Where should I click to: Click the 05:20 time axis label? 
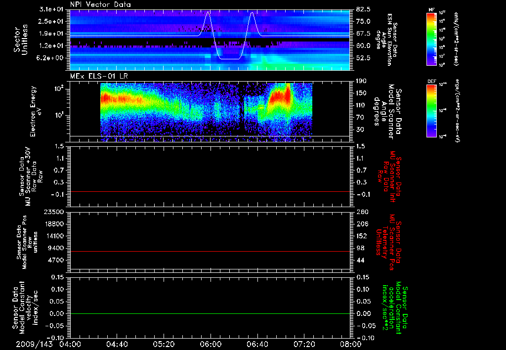(x=164, y=344)
